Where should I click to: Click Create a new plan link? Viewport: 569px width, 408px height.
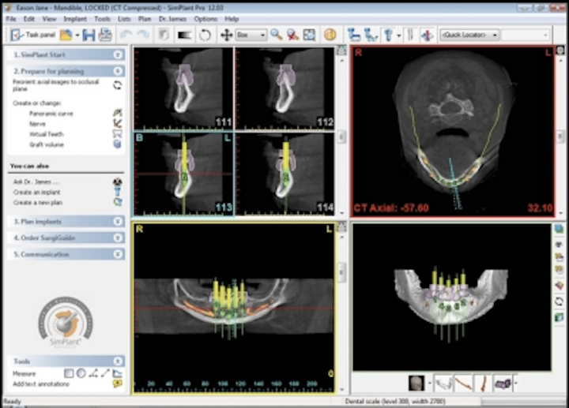coord(38,202)
